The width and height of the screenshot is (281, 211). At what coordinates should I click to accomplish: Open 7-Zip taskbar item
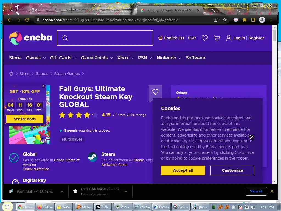point(103,207)
